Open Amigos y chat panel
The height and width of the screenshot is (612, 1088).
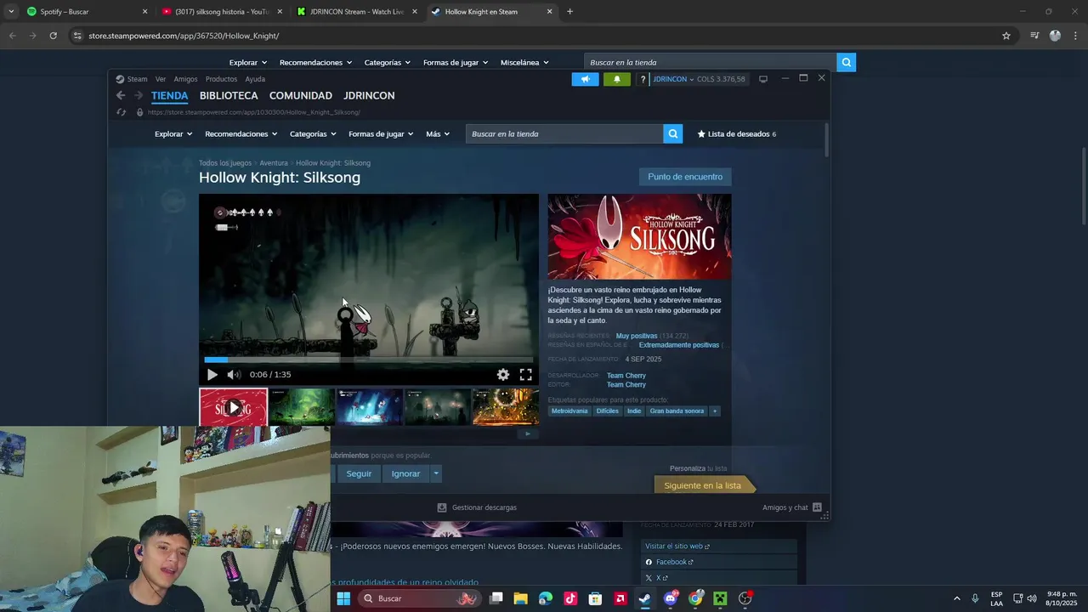[x=792, y=507]
